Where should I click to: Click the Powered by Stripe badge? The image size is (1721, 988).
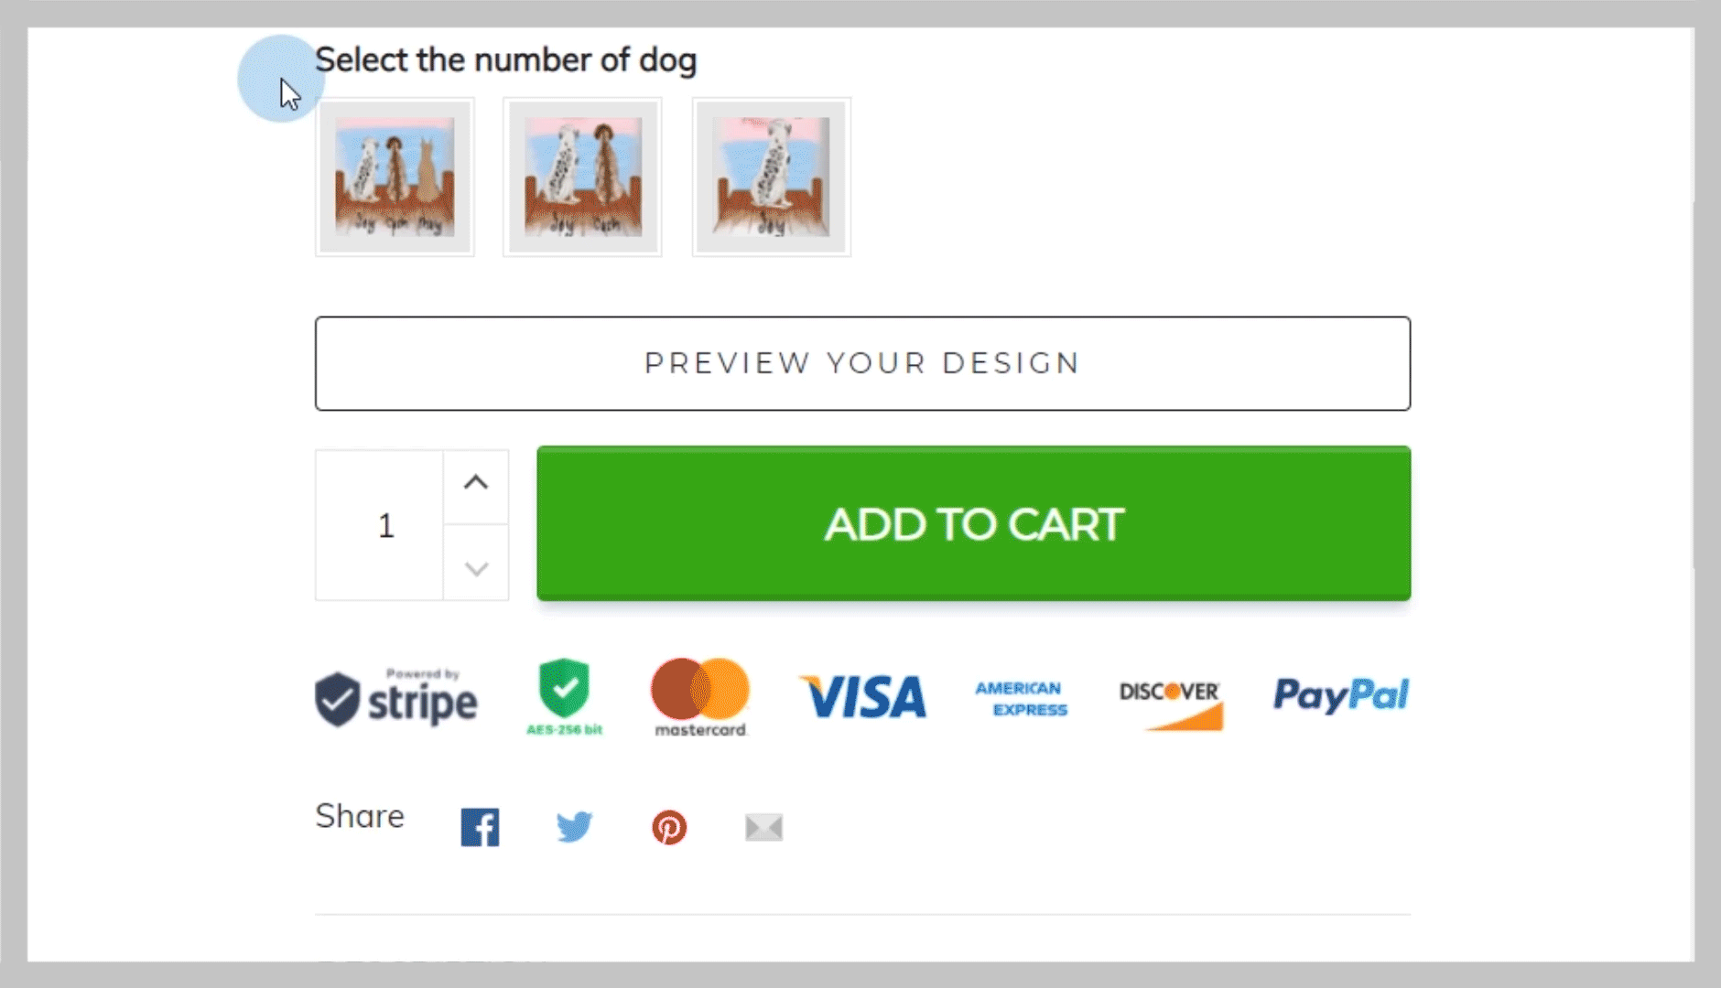(x=396, y=699)
